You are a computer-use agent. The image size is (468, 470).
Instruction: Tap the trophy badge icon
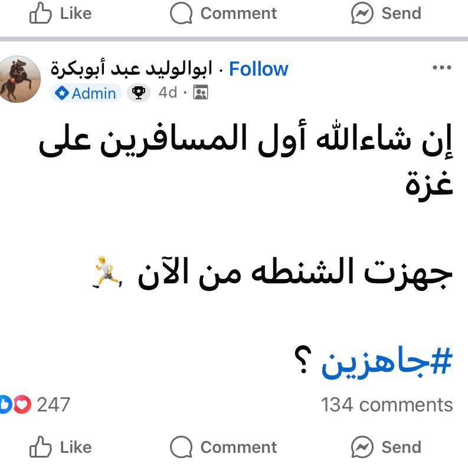pyautogui.click(x=139, y=93)
